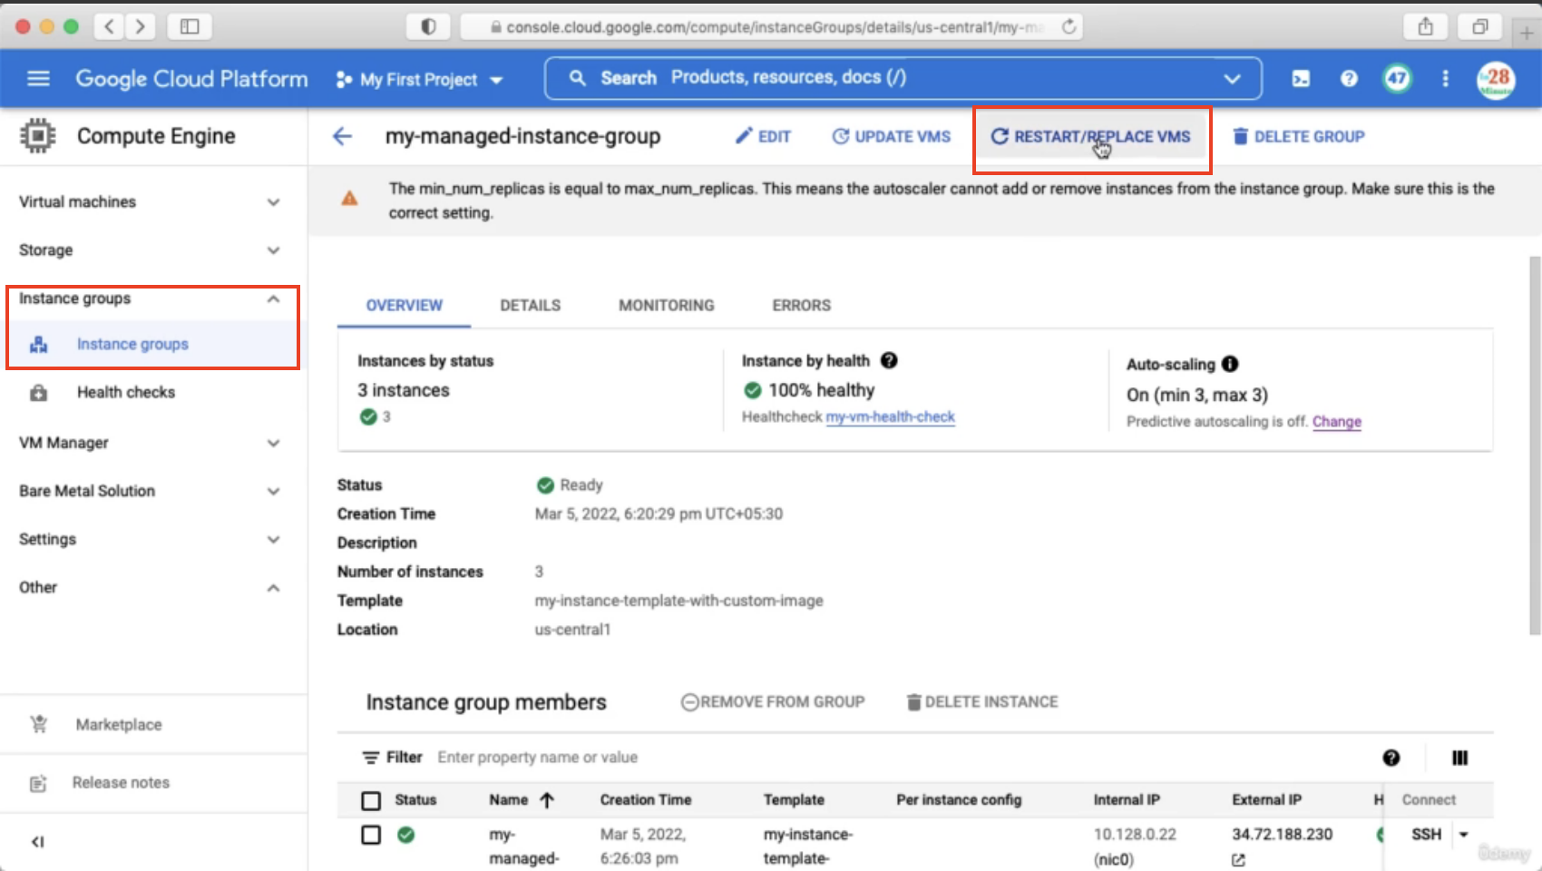
Task: Open Instance by health help tooltip icon
Action: click(889, 360)
